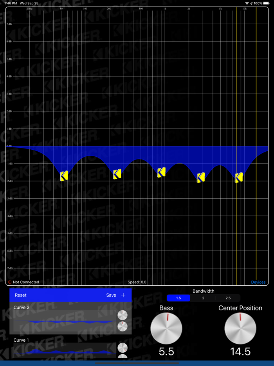274x366 pixels.
Task: Tap the Center Position knob
Action: (x=240, y=328)
